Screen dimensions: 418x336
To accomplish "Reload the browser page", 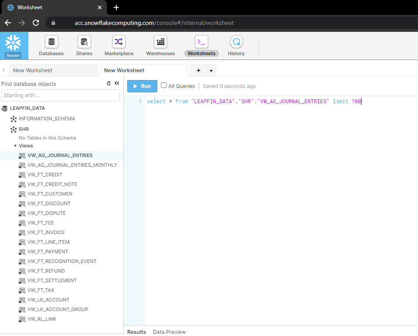I will point(36,23).
